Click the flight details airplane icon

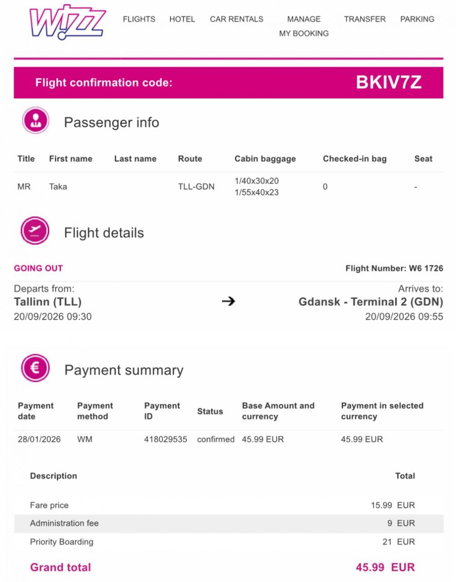point(35,231)
